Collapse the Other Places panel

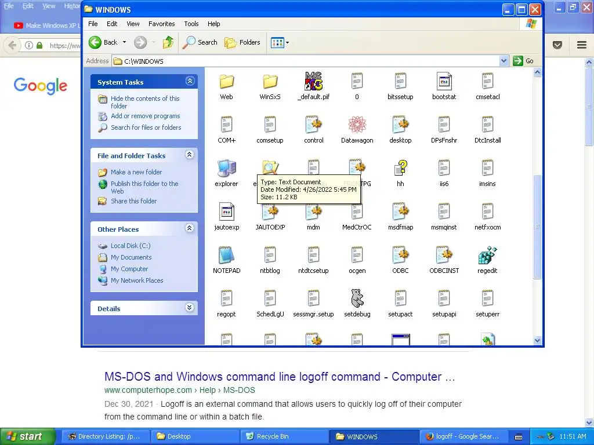(190, 228)
